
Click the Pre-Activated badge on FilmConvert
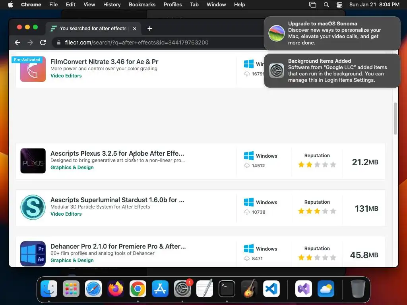coord(27,60)
